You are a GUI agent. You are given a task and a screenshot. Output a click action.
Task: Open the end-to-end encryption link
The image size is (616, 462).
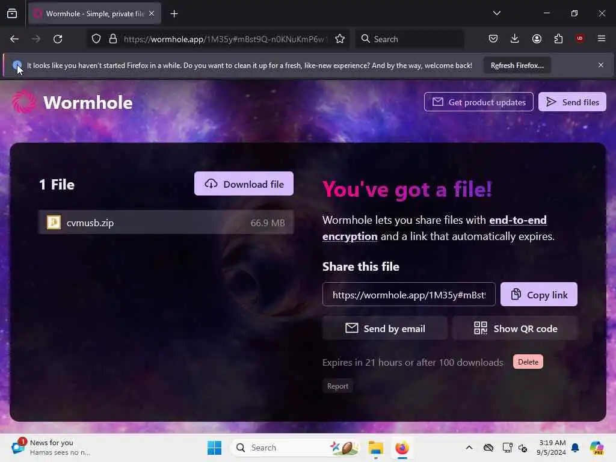434,228
